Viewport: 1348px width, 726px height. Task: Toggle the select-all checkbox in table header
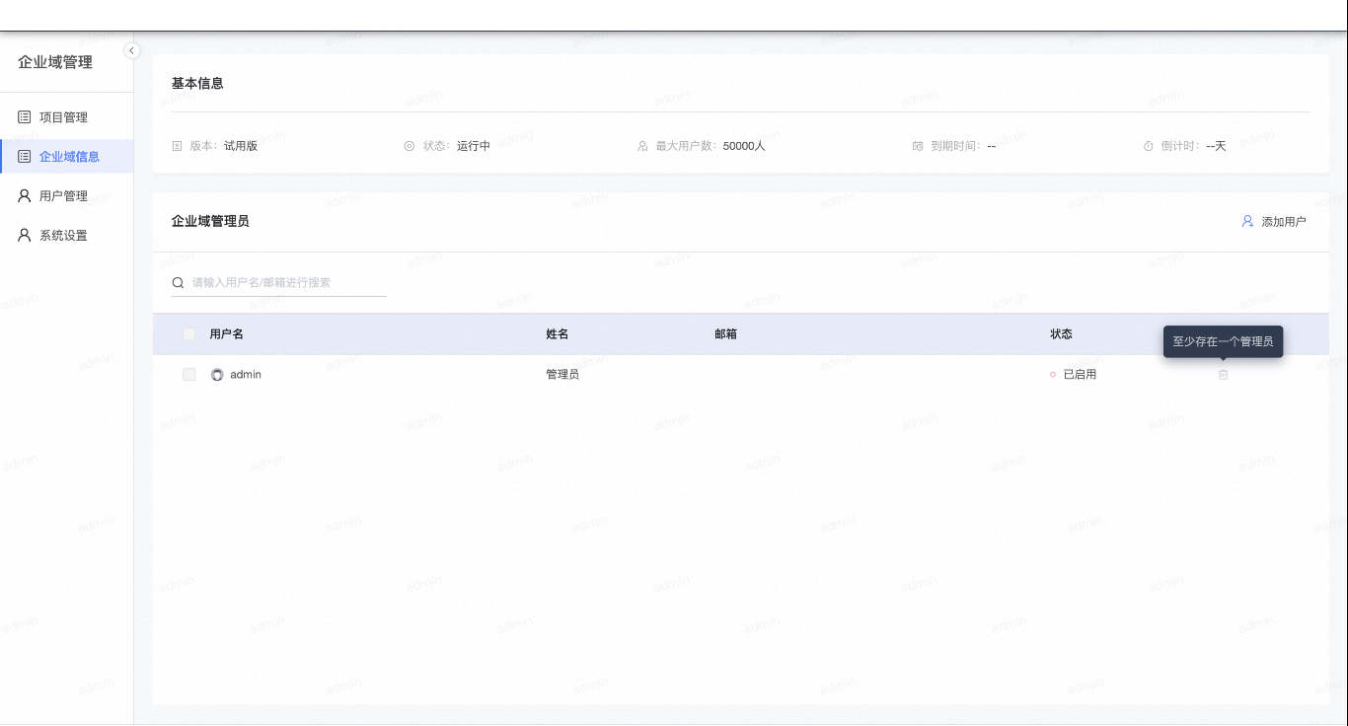pos(189,334)
